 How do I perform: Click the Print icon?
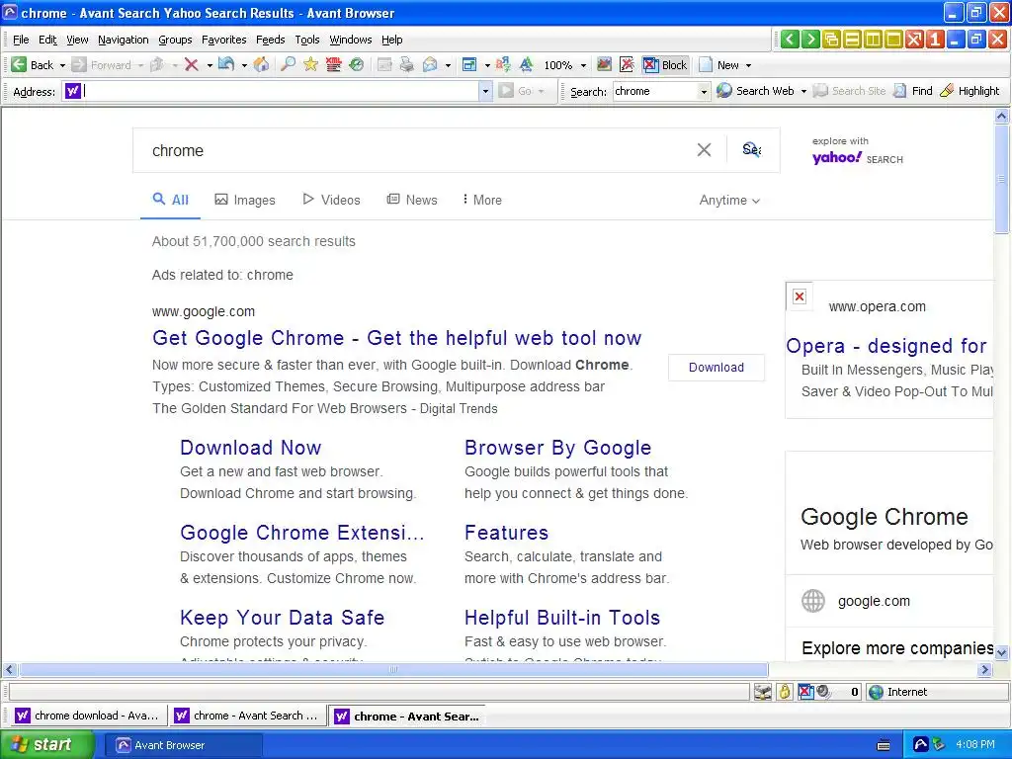(406, 64)
